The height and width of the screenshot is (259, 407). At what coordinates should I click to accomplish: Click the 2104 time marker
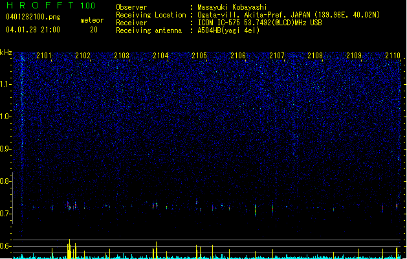tap(160, 56)
